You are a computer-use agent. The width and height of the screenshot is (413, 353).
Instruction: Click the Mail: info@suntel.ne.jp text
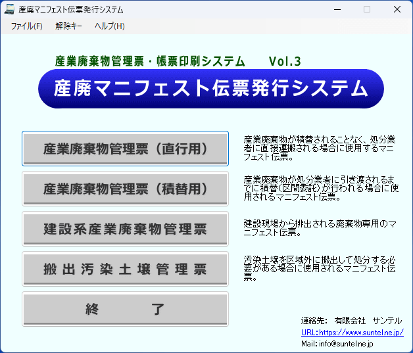337,344
